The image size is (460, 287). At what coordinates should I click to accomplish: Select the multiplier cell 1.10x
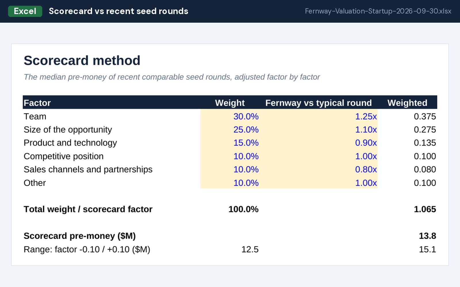click(366, 129)
